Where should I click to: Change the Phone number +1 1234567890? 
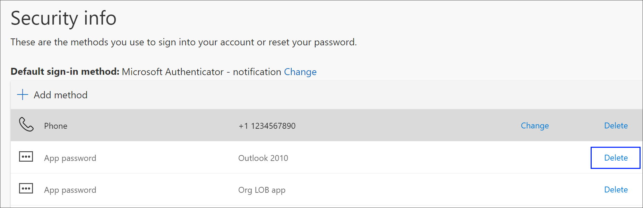(534, 126)
